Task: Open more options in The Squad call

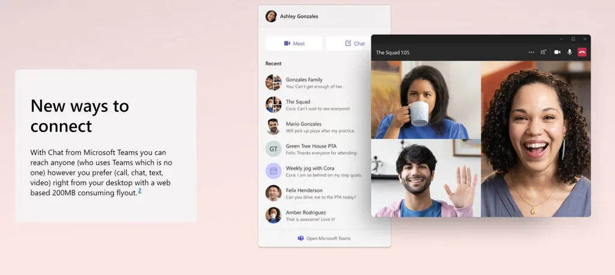Action: coord(531,52)
